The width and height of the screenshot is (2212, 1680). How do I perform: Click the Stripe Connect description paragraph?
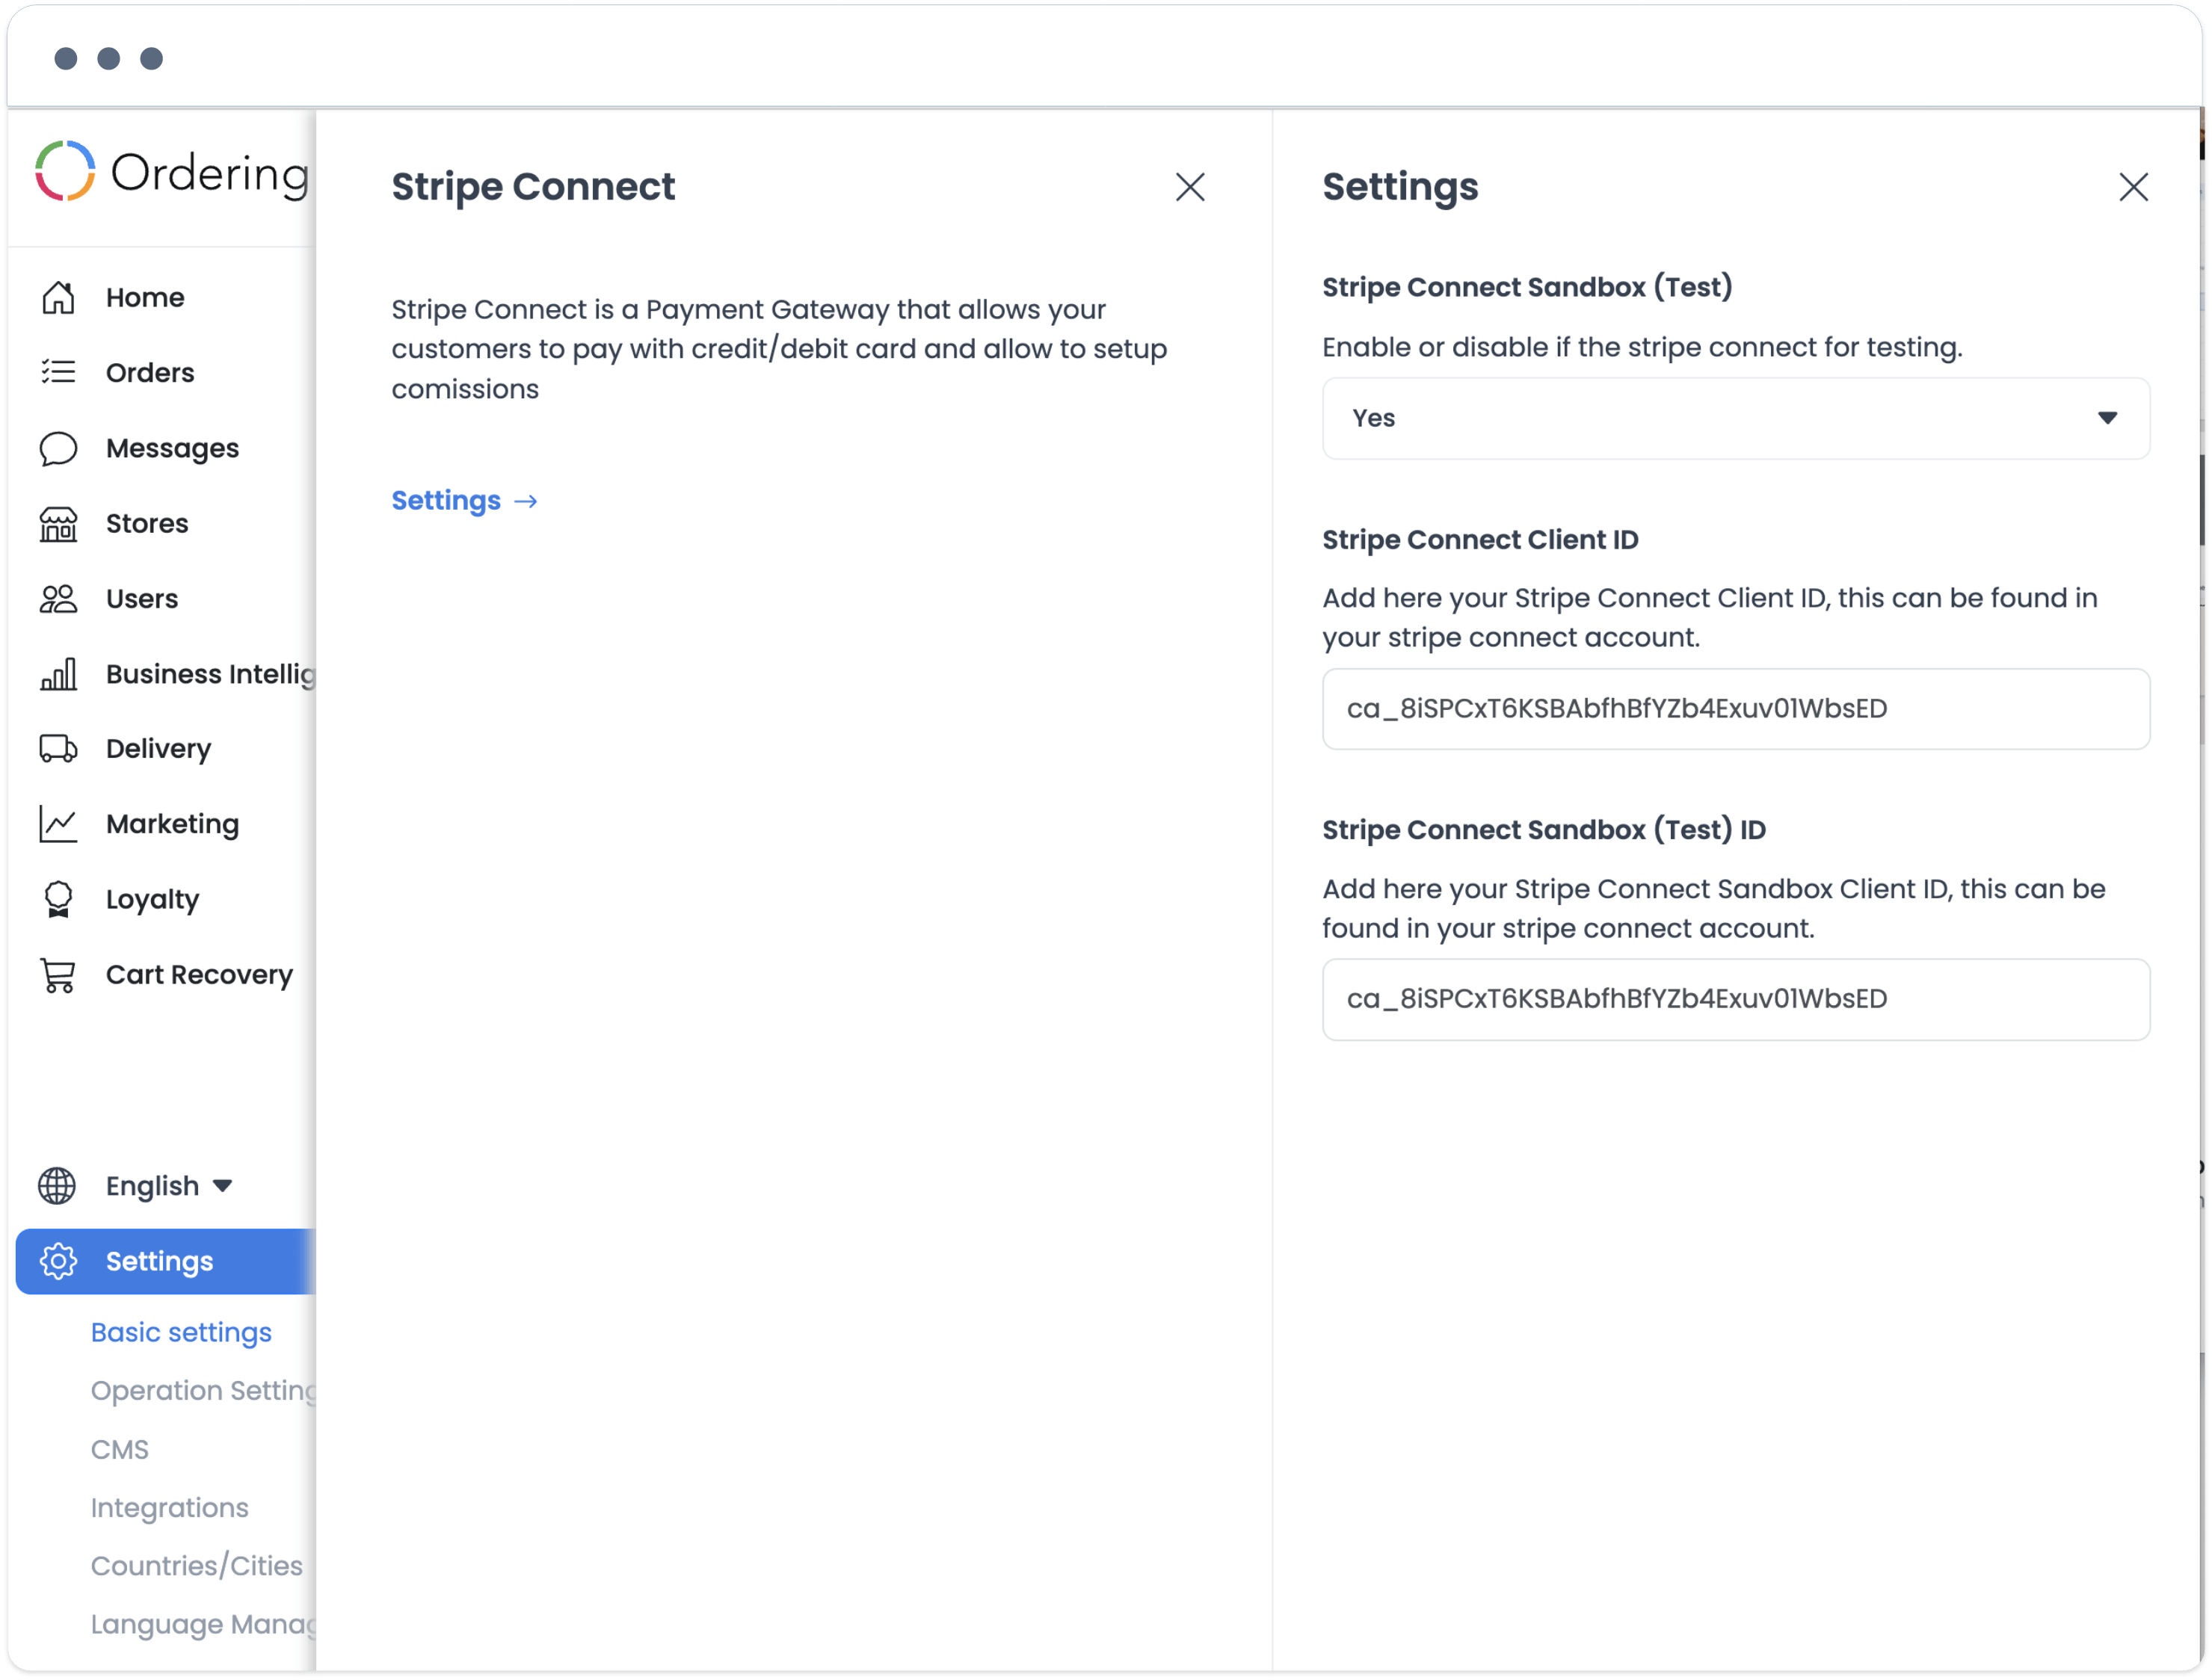[779, 349]
